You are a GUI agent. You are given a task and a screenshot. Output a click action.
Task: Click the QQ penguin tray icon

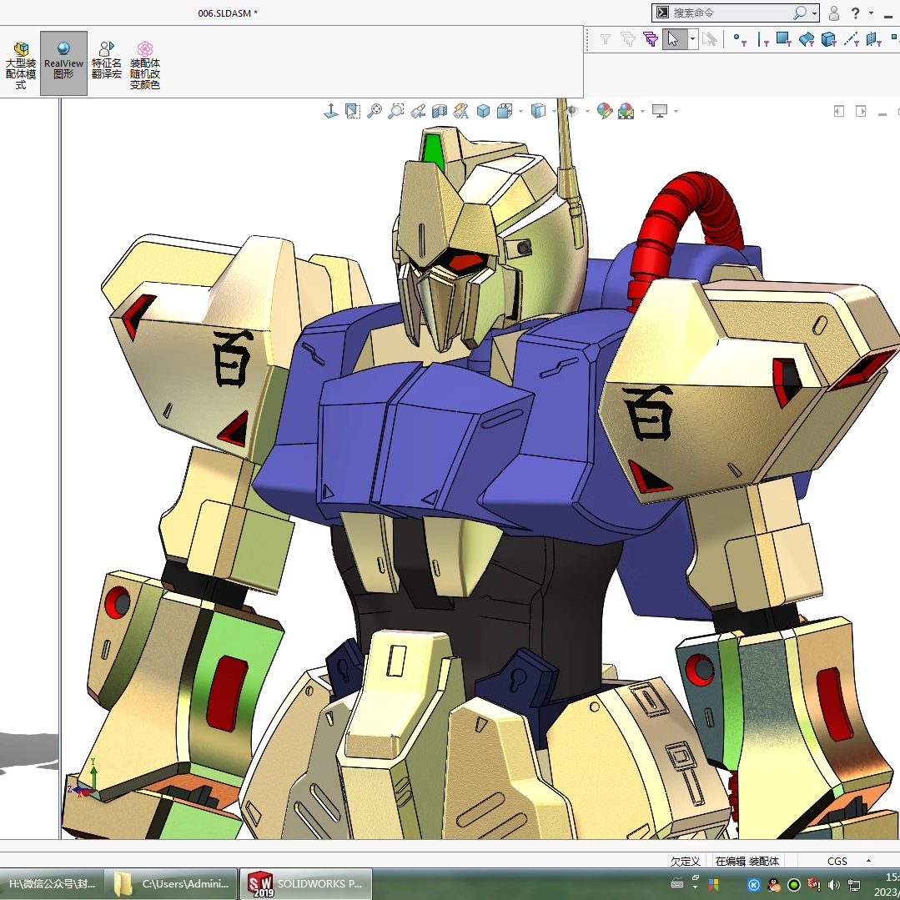(774, 884)
